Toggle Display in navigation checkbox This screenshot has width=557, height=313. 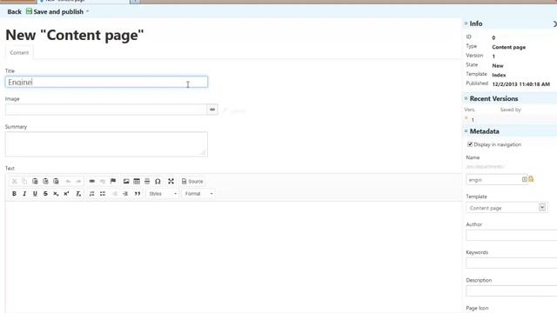(470, 144)
